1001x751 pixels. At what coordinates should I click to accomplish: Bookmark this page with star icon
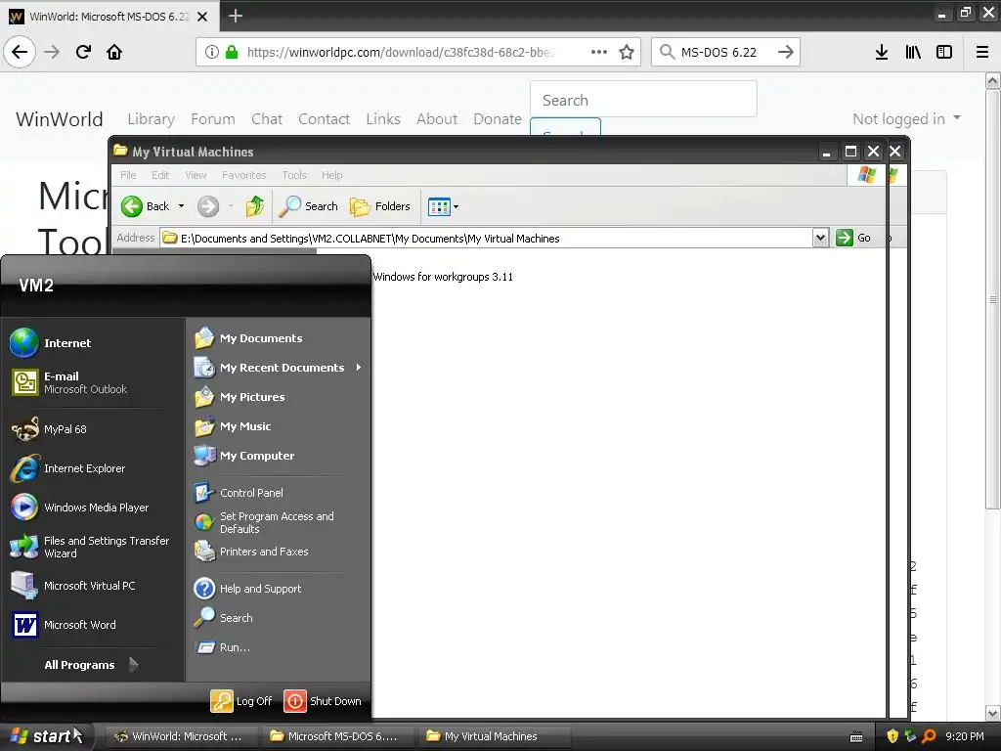(627, 52)
